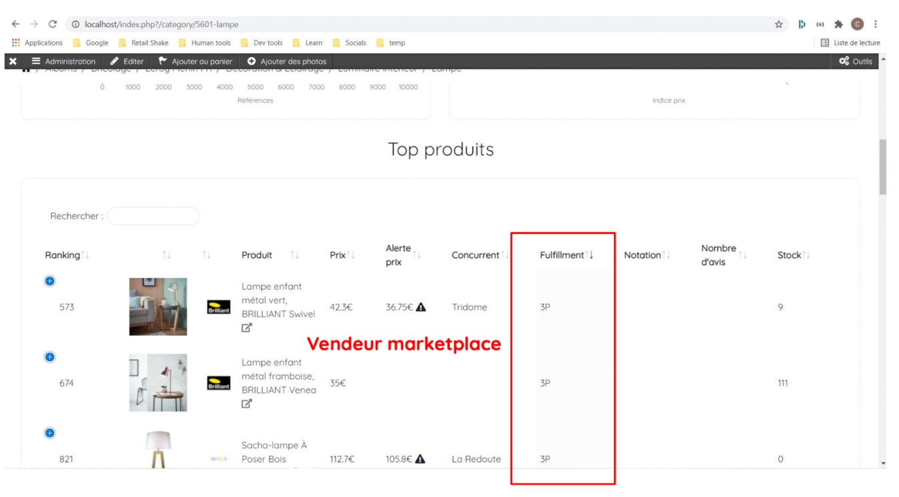Close the admin toolbar with X icon
This screenshot has width=899, height=497.
pyautogui.click(x=13, y=61)
